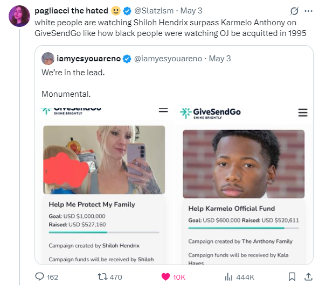Bookmark this post
This screenshot has width=319, height=285.
click(292, 277)
